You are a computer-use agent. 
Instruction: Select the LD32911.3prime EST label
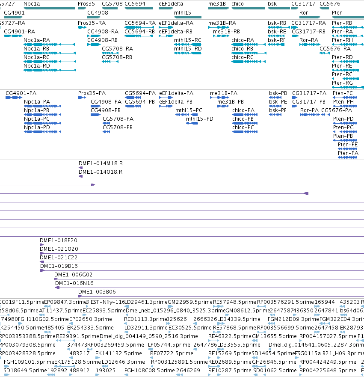pyautogui.click(x=146, y=328)
